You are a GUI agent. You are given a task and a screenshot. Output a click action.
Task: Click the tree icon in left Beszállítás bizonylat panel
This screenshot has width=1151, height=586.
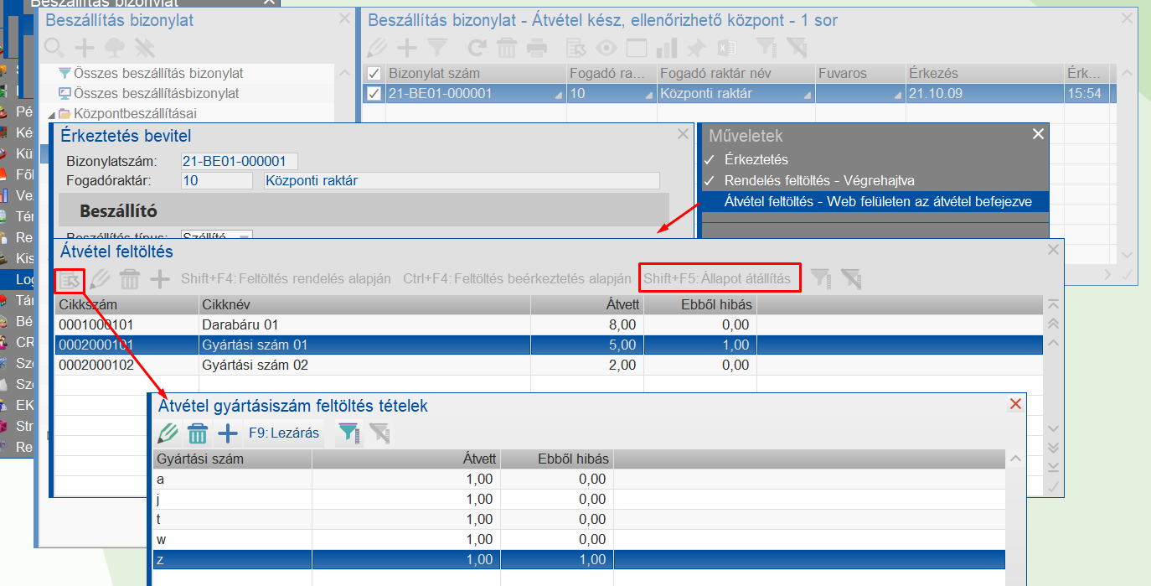[114, 48]
